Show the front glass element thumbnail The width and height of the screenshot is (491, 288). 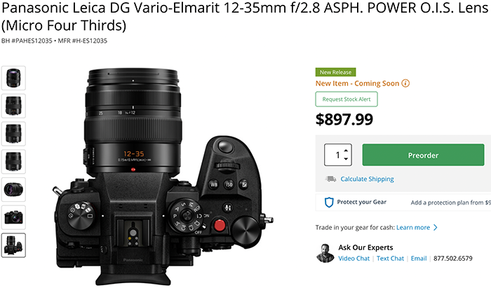13,189
